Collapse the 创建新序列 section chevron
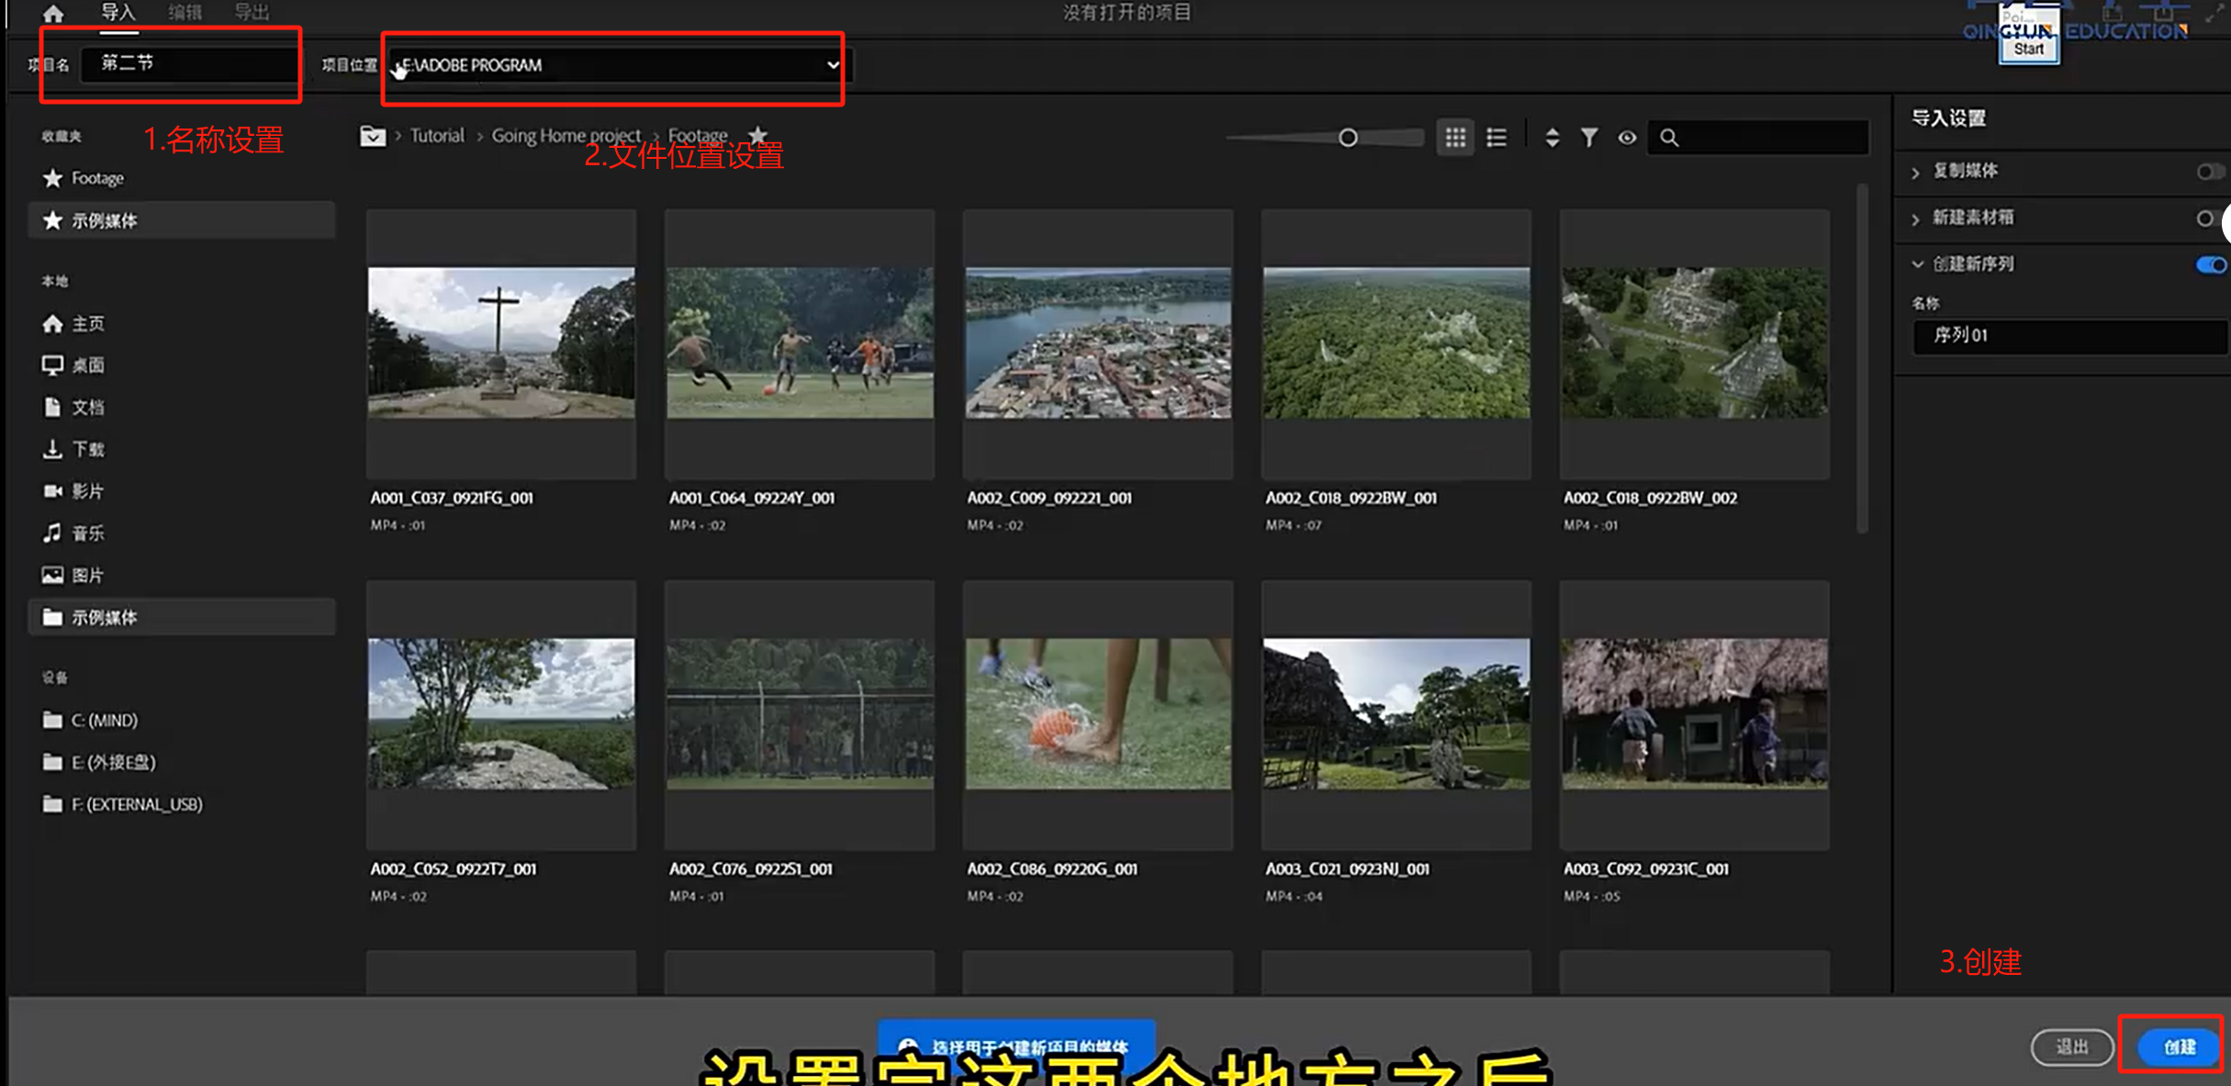 click(x=1917, y=264)
